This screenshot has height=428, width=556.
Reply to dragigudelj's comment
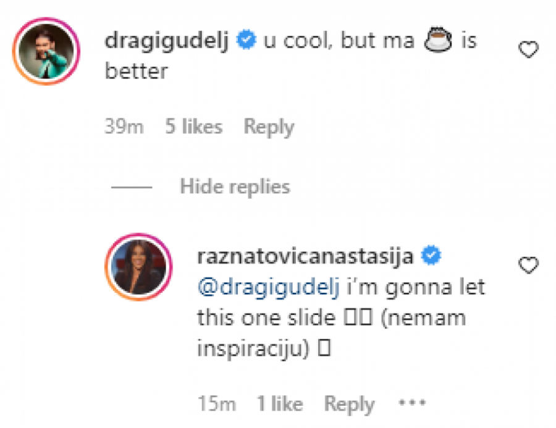(x=269, y=127)
